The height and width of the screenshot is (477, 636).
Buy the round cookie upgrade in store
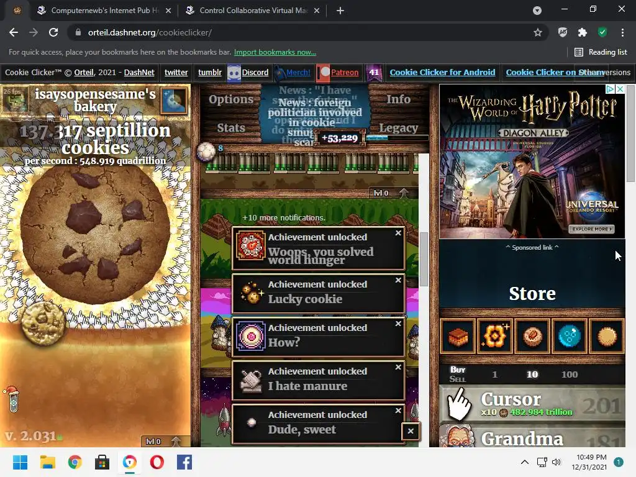532,336
